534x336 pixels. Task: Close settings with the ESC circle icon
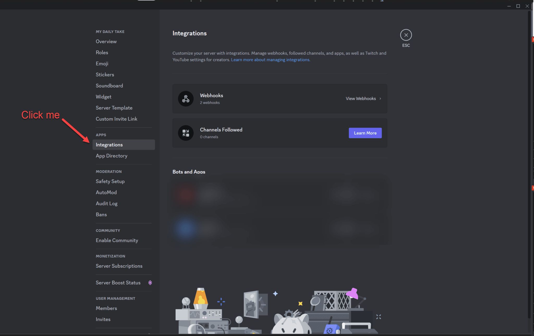coord(406,34)
